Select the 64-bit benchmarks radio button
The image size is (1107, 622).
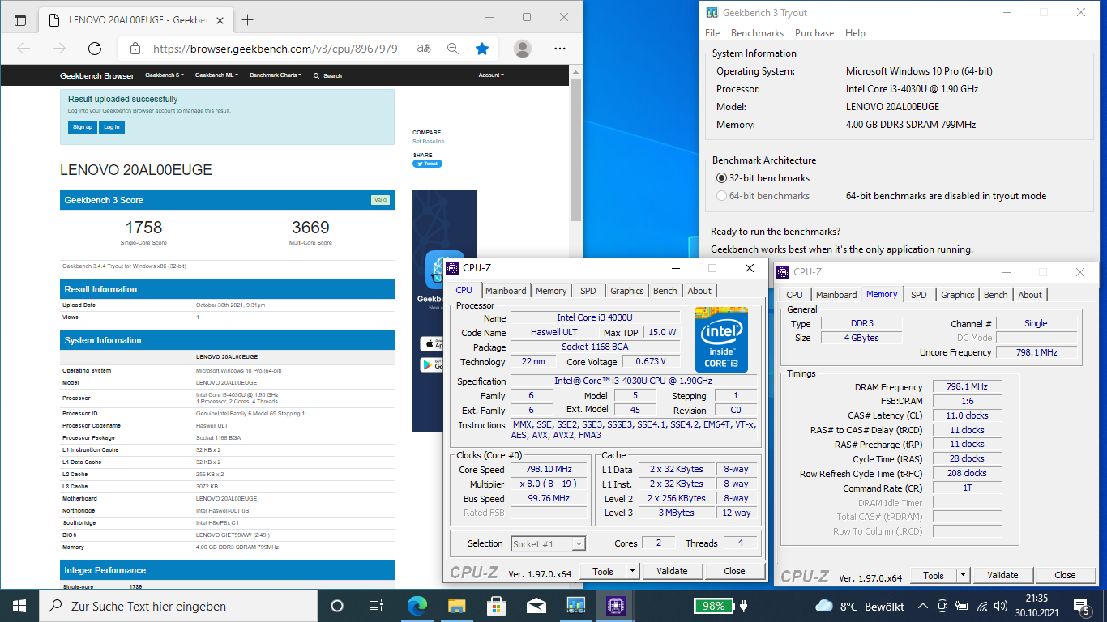(x=722, y=196)
